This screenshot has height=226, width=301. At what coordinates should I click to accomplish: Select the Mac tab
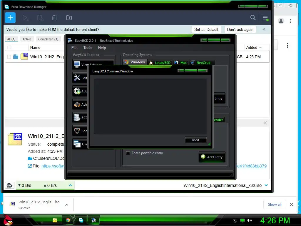pos(180,63)
